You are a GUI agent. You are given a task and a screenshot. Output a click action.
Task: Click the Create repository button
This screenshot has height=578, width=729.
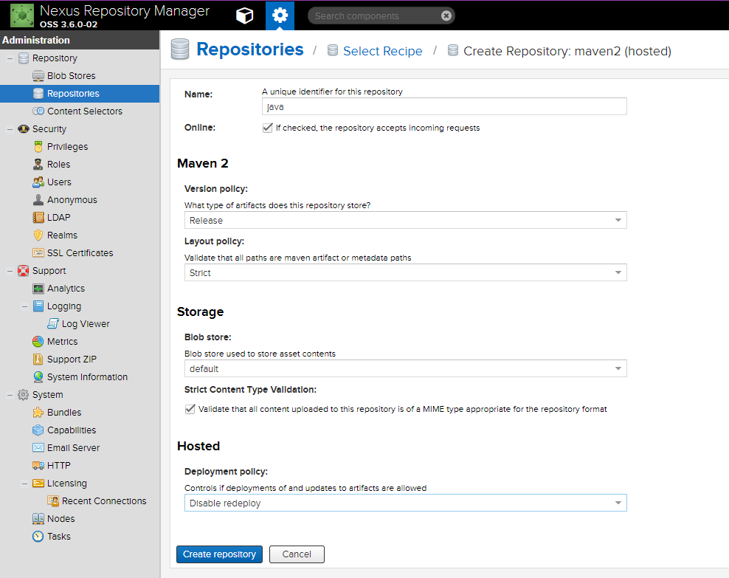[219, 554]
